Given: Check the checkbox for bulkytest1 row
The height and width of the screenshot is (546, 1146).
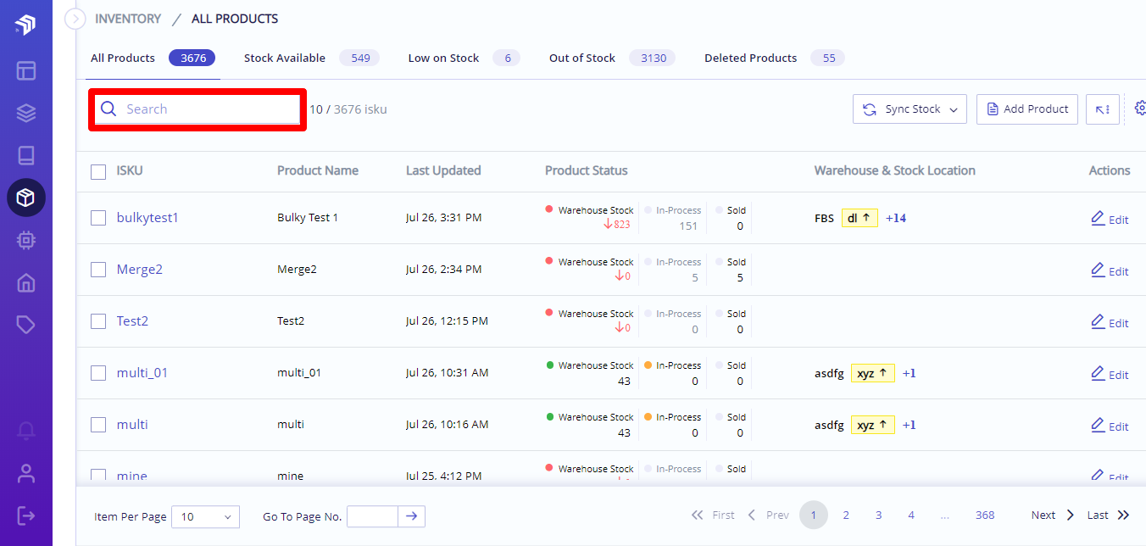Looking at the screenshot, I should [x=97, y=217].
